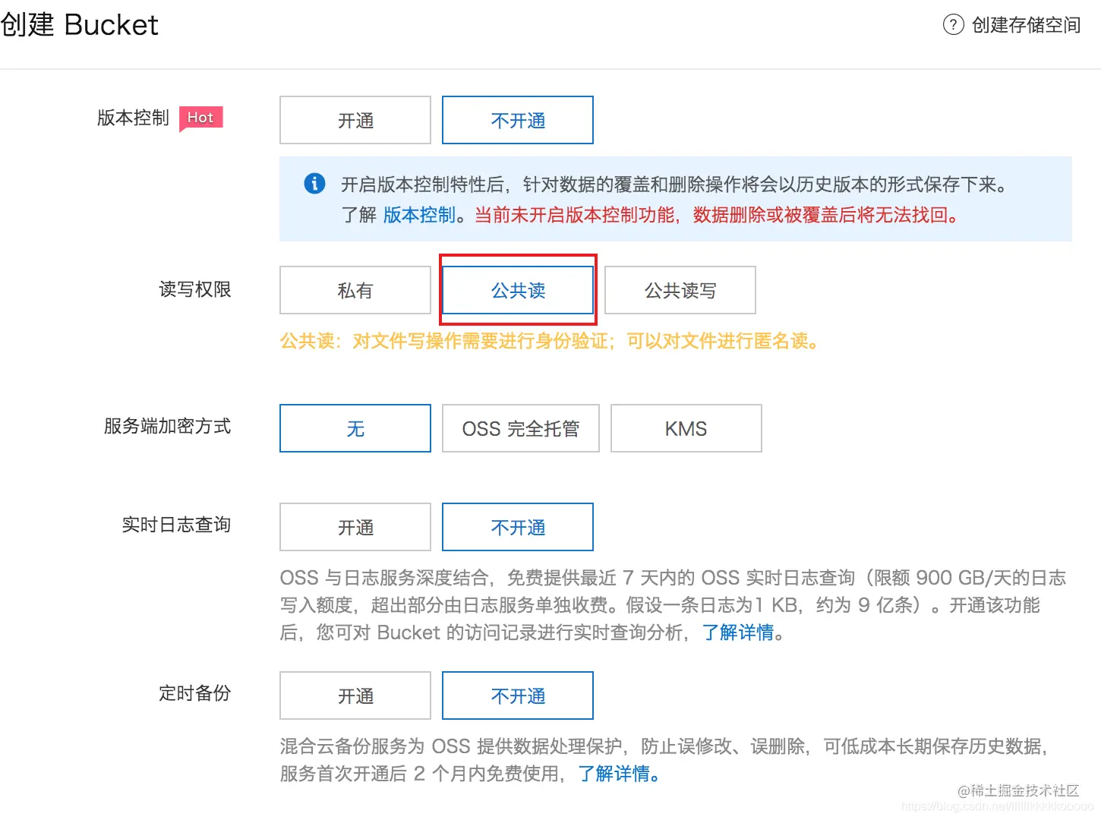Keep versioning off by selecting 不开通
The height and width of the screenshot is (820, 1101).
517,120
